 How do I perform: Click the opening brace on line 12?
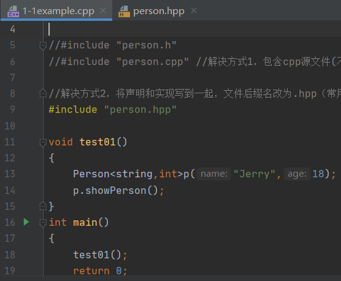coord(52,158)
